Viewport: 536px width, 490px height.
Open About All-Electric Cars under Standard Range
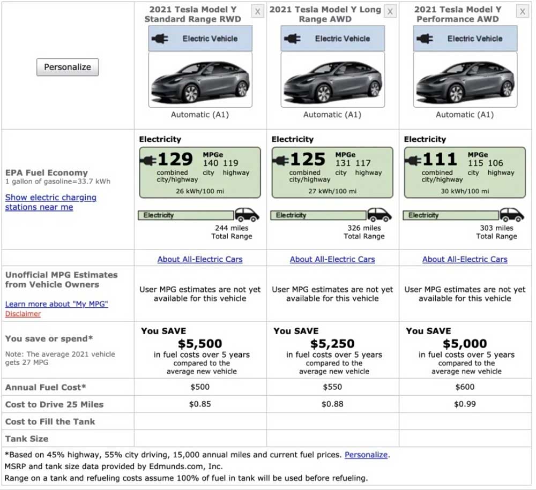click(x=200, y=259)
